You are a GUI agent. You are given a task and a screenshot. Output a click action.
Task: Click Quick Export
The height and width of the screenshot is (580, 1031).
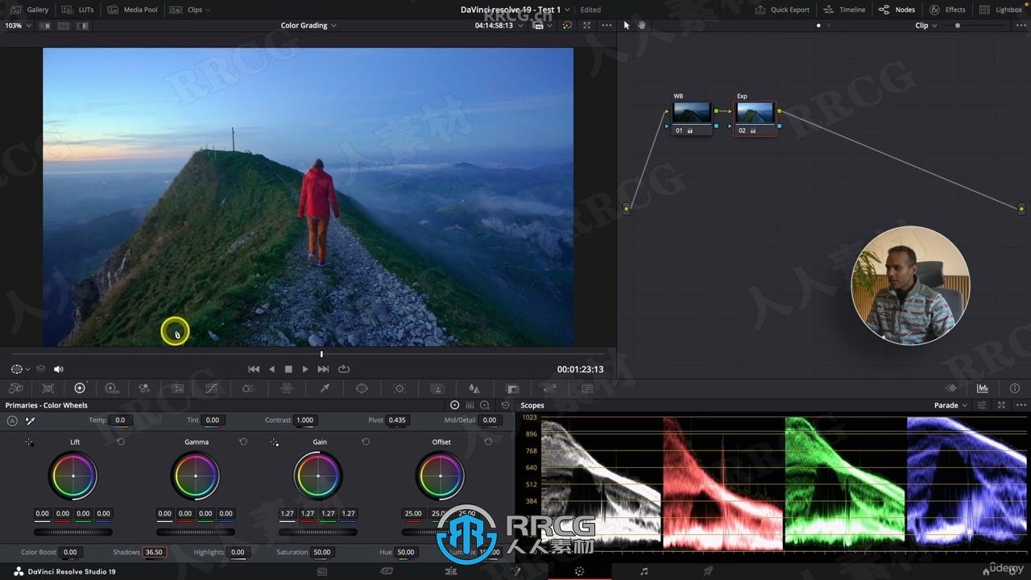tap(782, 10)
